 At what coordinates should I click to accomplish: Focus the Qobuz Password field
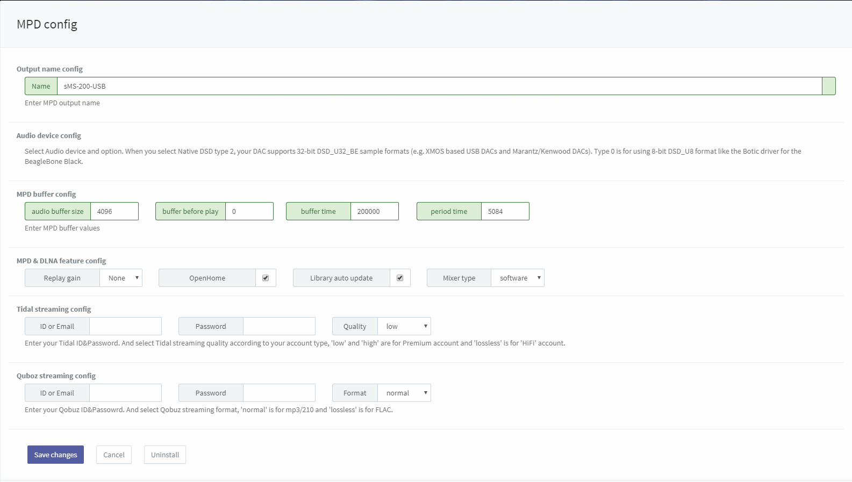tap(279, 393)
